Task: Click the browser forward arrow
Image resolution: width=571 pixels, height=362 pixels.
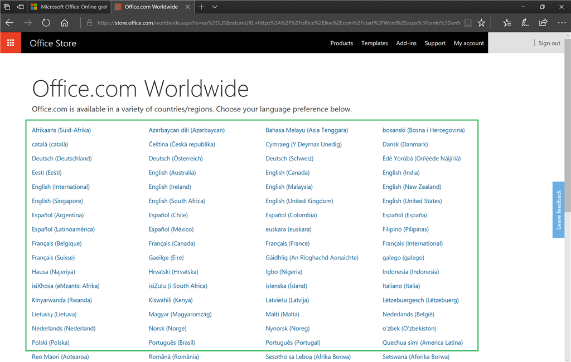Action: tap(28, 23)
